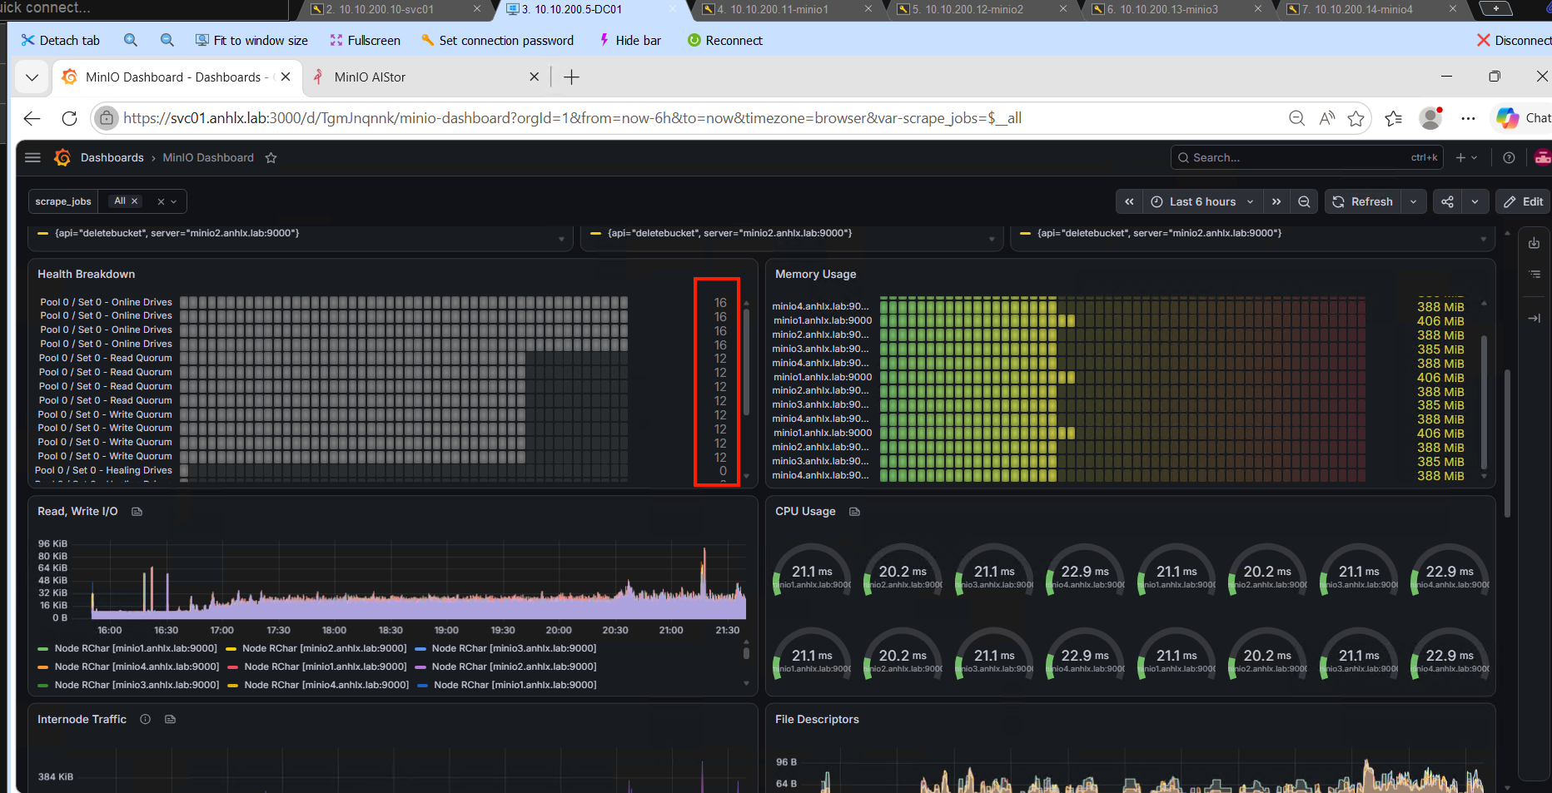1552x793 pixels.
Task: Shift time range backward with double-left arrows
Action: tap(1129, 201)
